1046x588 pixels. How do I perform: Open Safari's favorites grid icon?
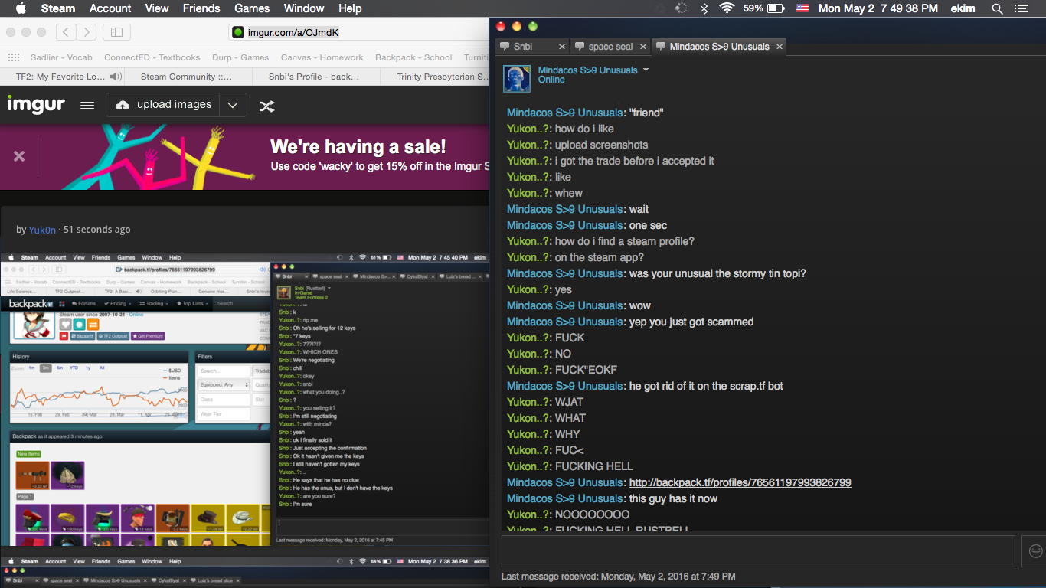coord(14,57)
